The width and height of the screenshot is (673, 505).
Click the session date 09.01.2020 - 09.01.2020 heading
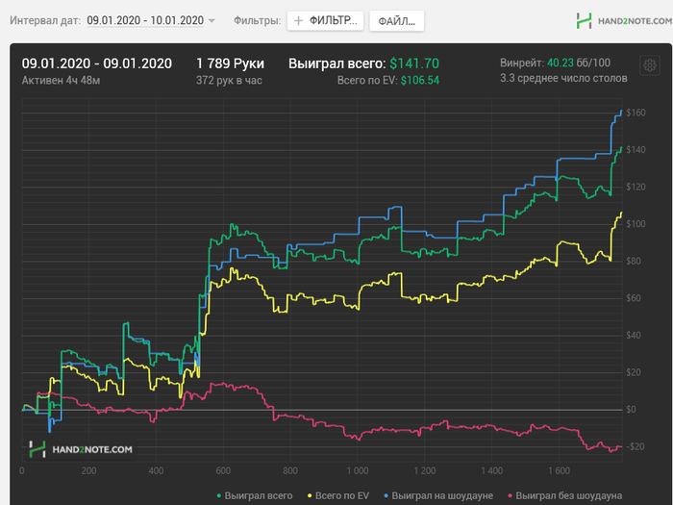97,63
